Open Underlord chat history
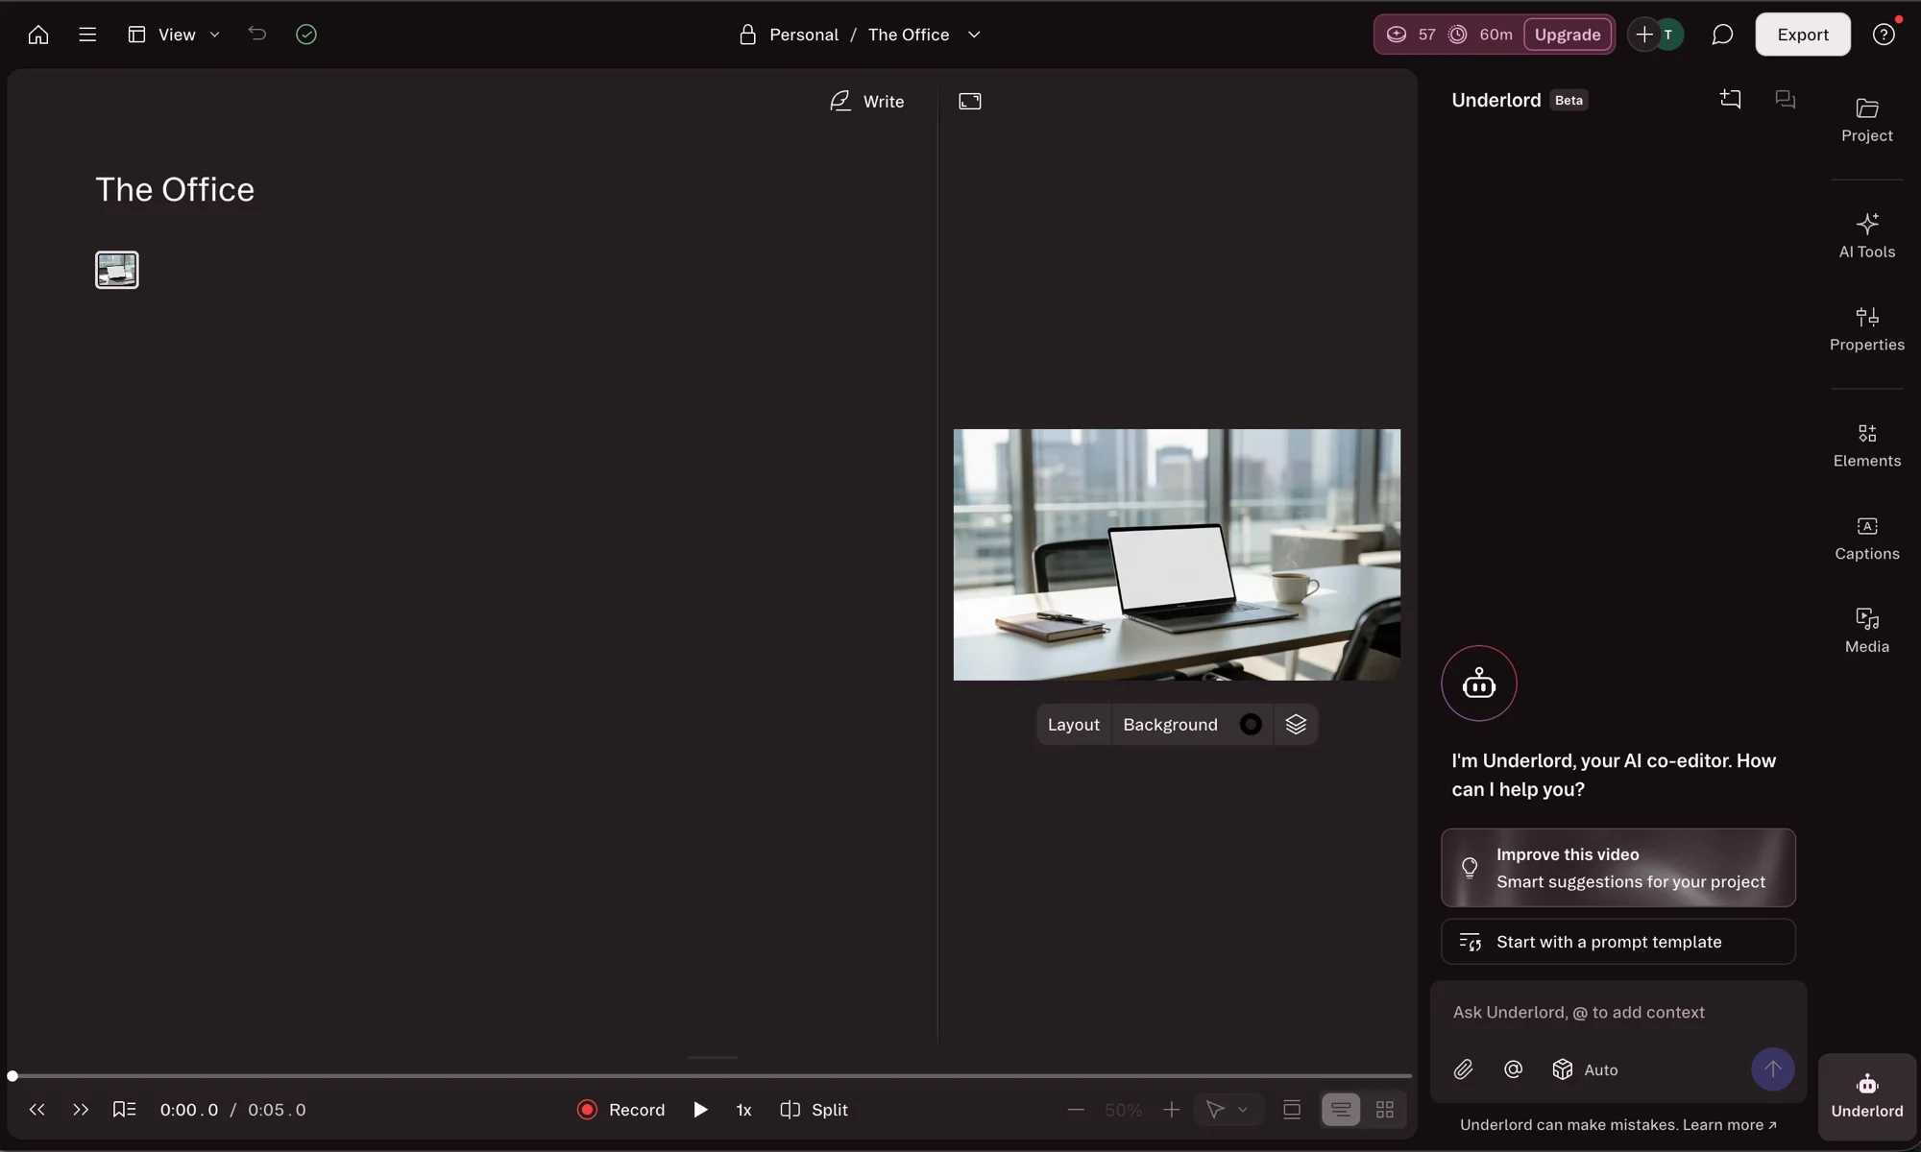This screenshot has height=1152, width=1921. (1786, 99)
